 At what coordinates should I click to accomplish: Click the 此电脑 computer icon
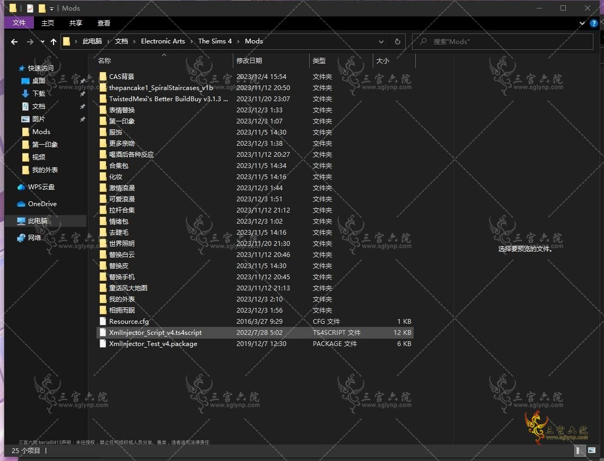[21, 221]
